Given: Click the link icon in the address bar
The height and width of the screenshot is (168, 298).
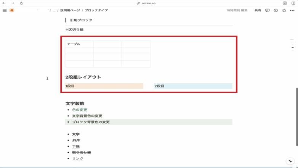Looking at the screenshot, I should click(x=138, y=3).
